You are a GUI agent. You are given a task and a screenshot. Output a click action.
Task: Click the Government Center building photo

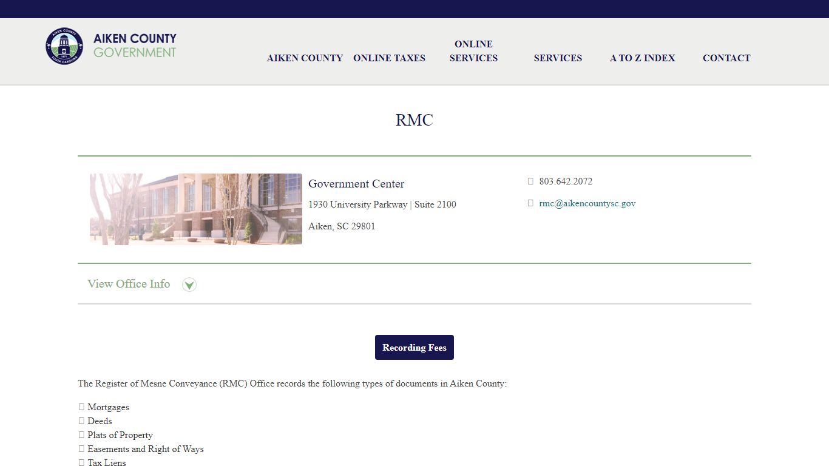(x=196, y=209)
